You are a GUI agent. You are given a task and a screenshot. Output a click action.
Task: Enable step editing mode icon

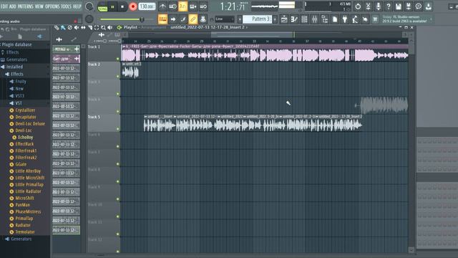coord(183,19)
